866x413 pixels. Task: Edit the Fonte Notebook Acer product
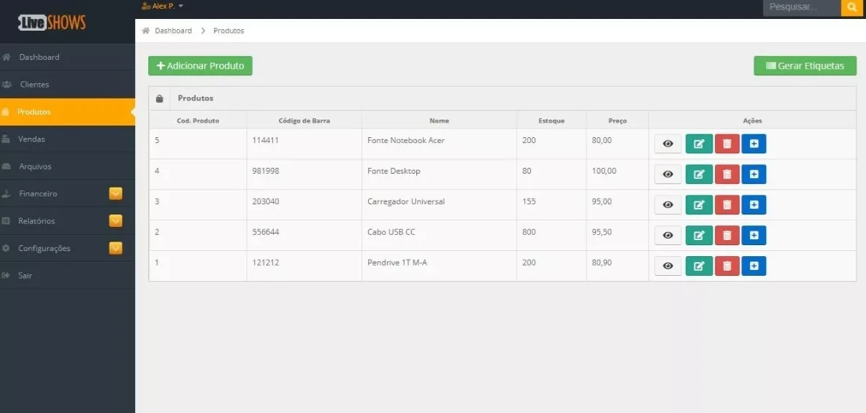[699, 144]
